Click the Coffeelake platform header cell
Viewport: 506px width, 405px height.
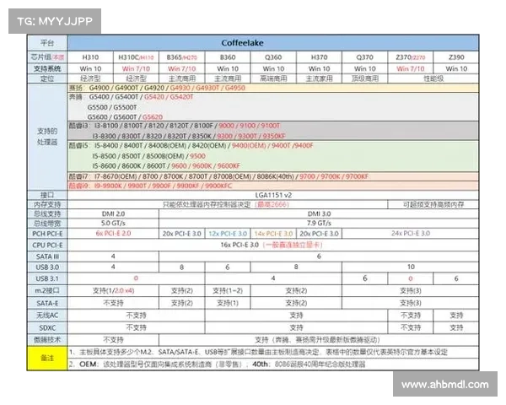(x=272, y=43)
